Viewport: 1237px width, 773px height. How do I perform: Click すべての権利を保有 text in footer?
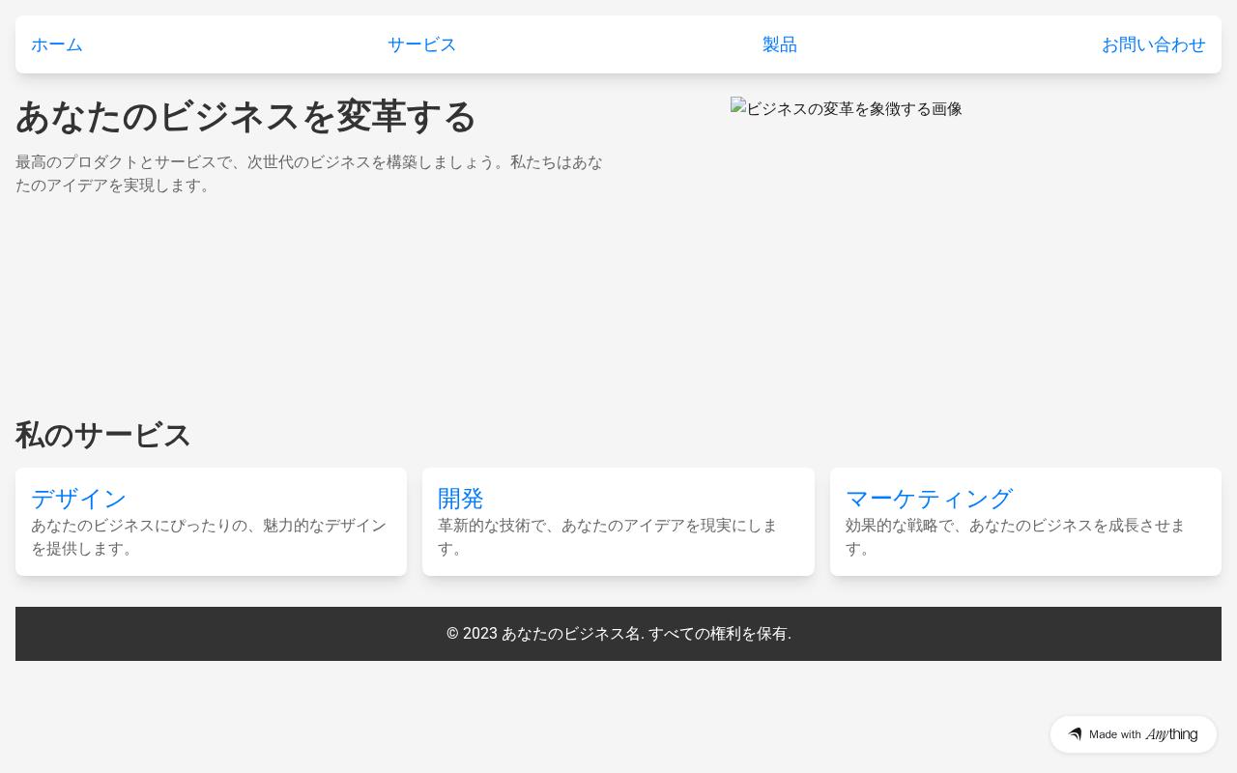[x=719, y=634]
